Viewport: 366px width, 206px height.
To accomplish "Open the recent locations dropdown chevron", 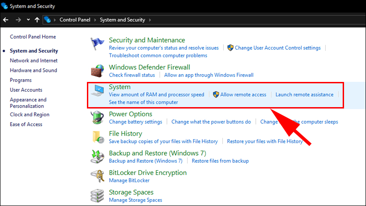I will [28, 20].
